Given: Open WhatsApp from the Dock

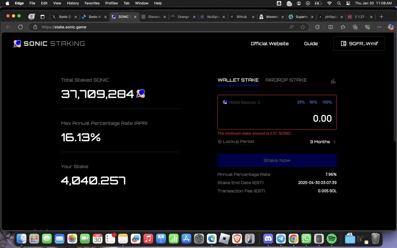Looking at the screenshot, I should tap(306, 238).
